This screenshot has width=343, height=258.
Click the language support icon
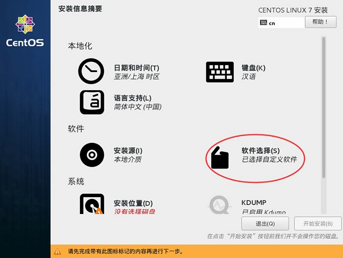pyautogui.click(x=92, y=102)
